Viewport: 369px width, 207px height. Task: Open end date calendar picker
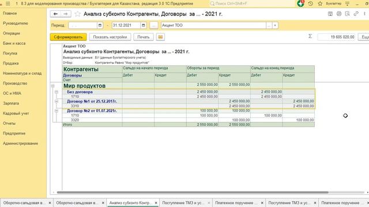[x=143, y=25]
